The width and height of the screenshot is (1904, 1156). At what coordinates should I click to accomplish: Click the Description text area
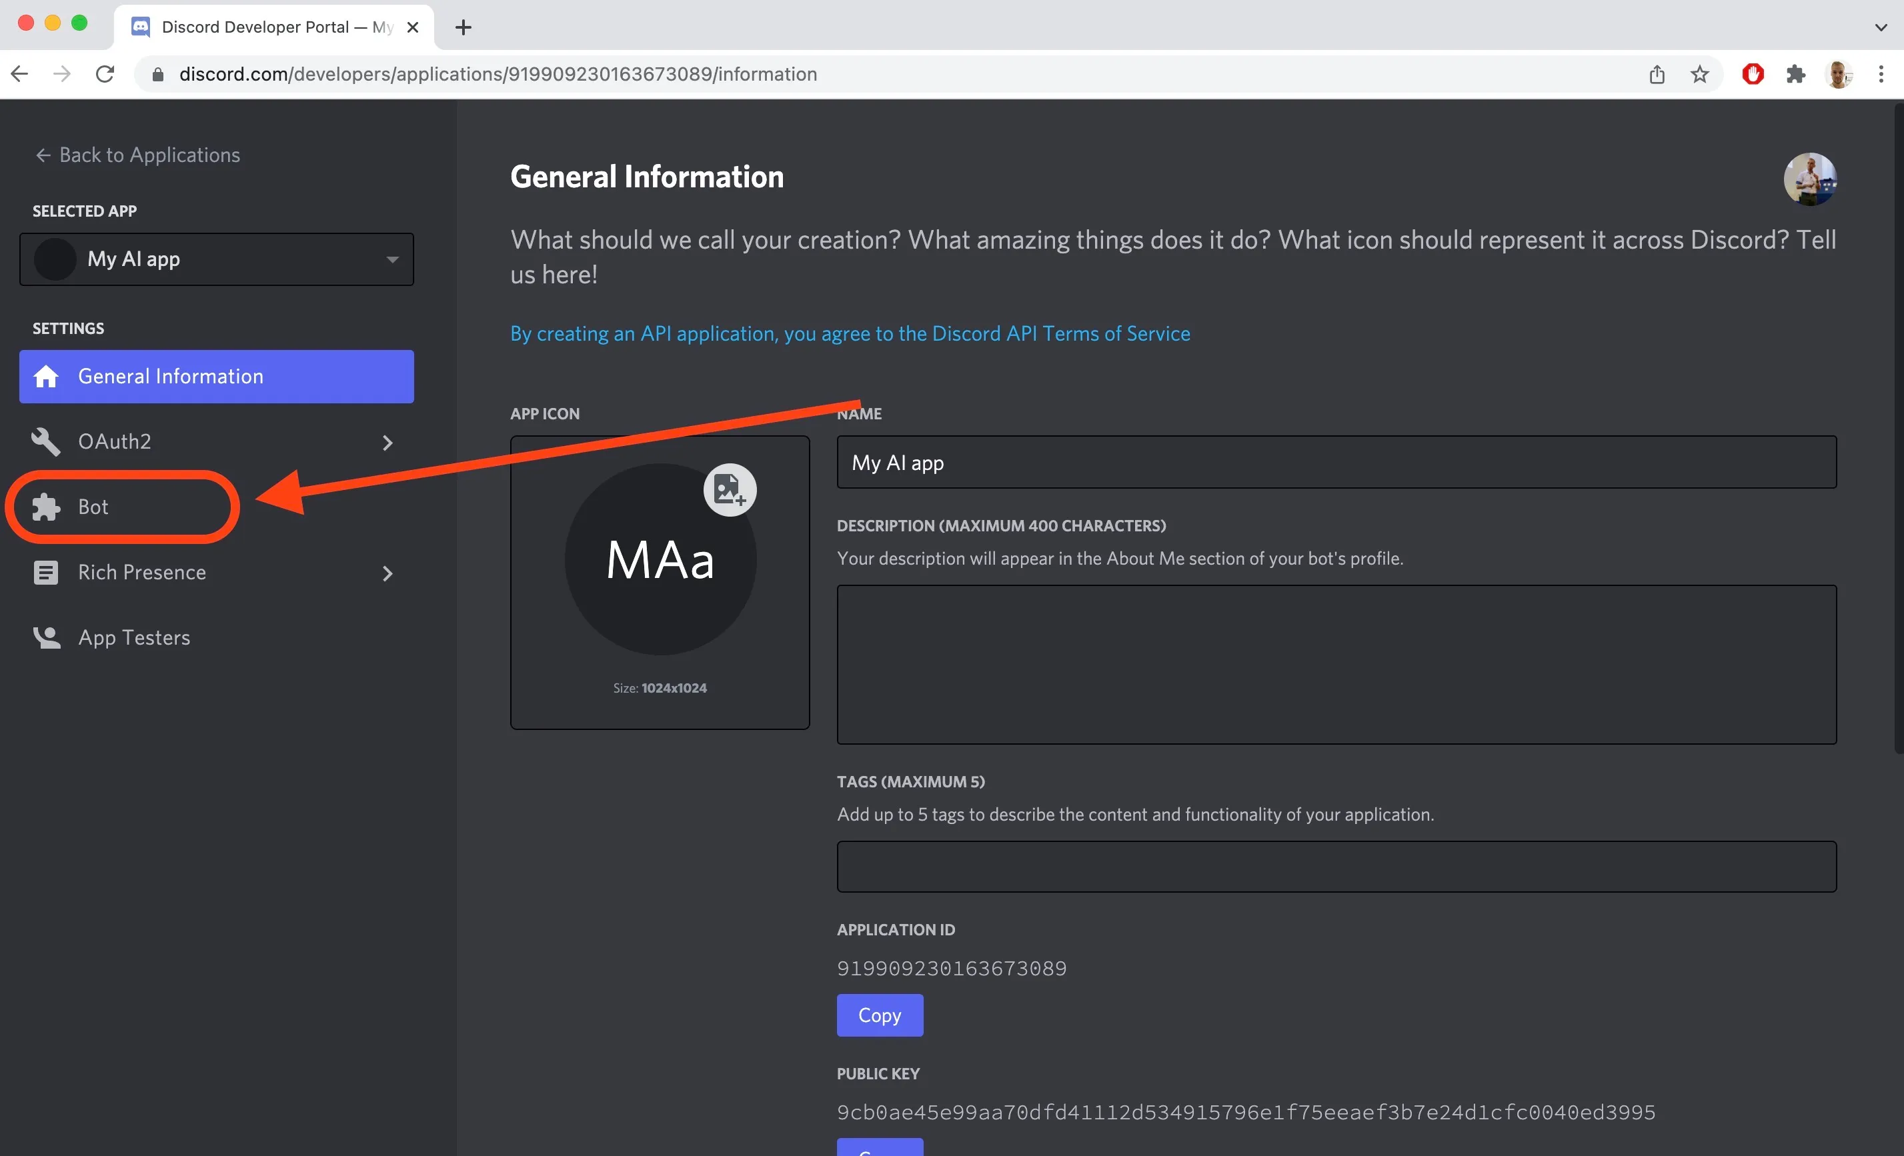tap(1336, 665)
